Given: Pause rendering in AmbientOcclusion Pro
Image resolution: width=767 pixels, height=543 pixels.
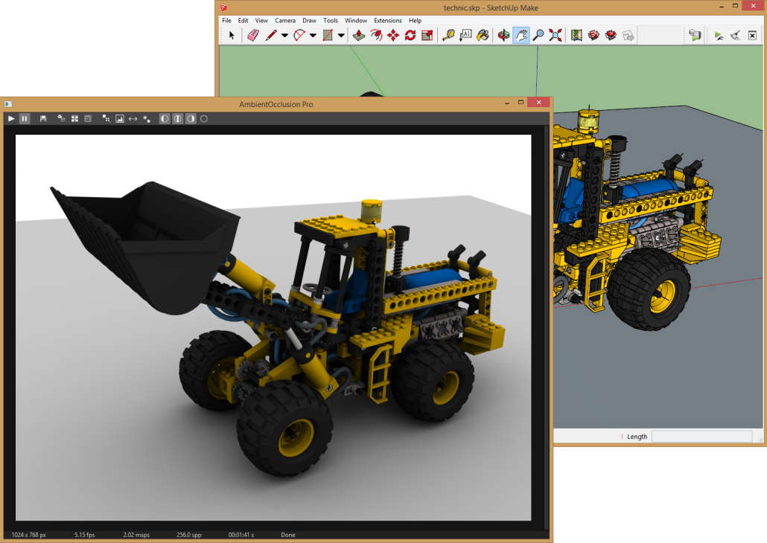Looking at the screenshot, I should (25, 119).
